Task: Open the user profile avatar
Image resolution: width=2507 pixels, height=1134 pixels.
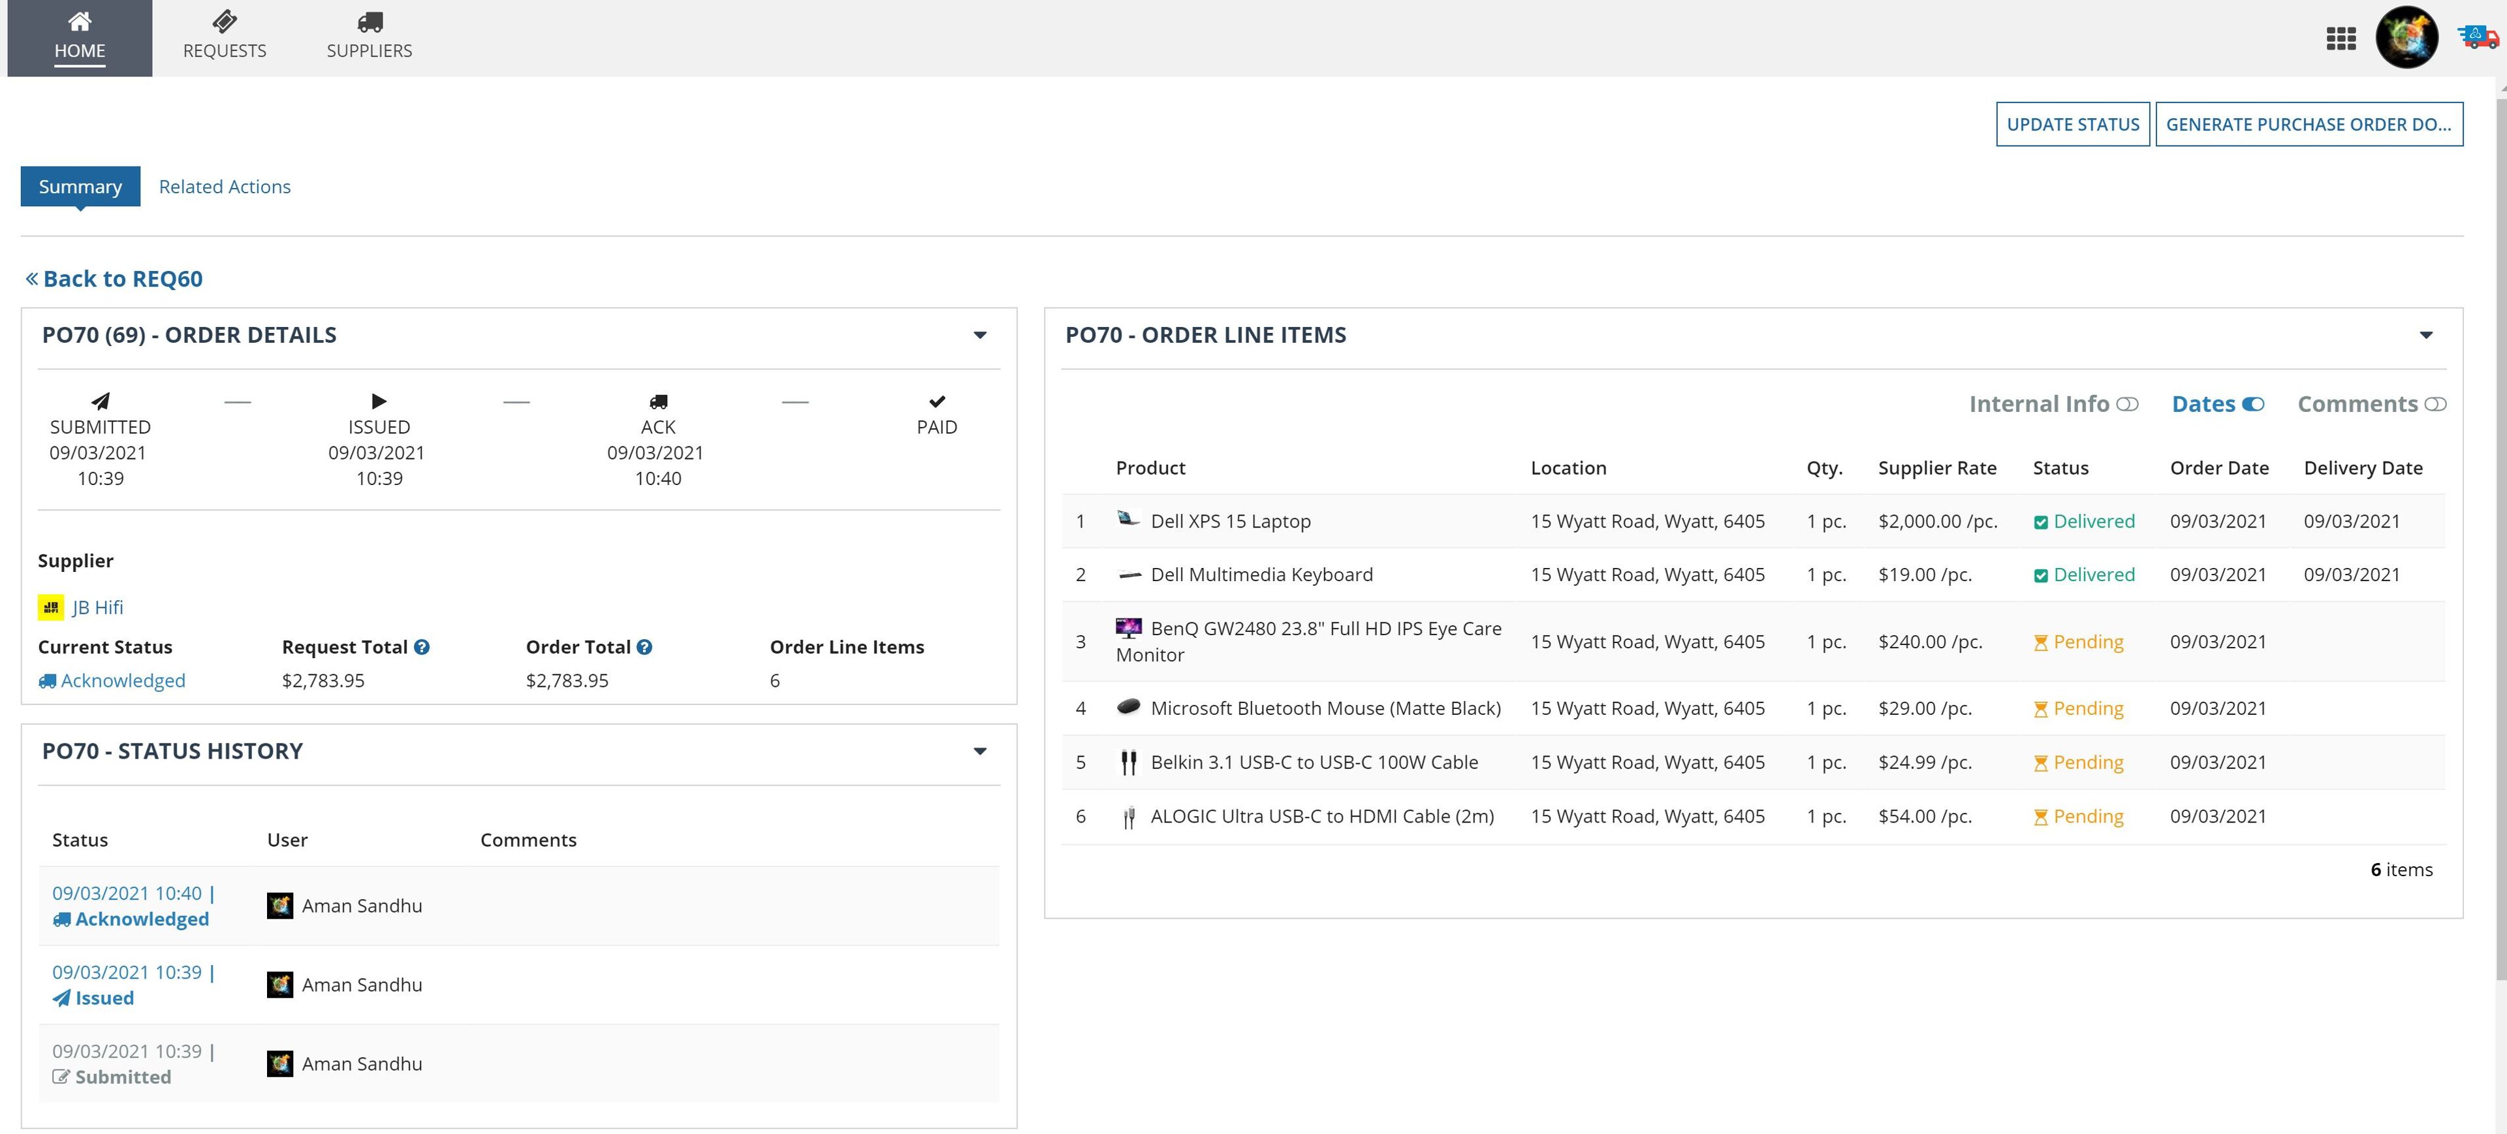Action: click(x=2406, y=37)
